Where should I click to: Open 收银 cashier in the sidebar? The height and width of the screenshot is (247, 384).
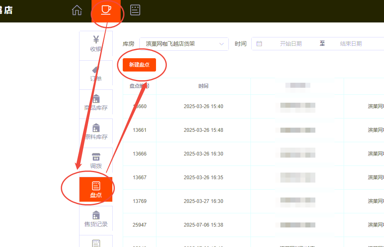(x=96, y=44)
